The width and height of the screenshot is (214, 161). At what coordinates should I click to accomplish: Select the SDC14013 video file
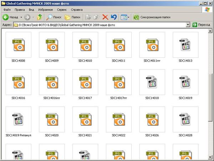[185, 47]
